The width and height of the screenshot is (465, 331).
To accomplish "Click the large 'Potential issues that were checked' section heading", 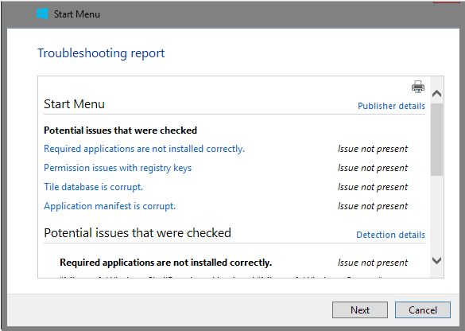I will (138, 233).
